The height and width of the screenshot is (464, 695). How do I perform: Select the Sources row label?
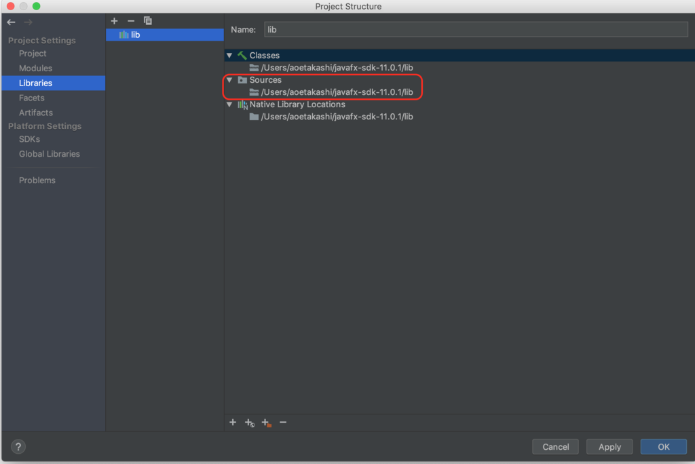(x=265, y=80)
